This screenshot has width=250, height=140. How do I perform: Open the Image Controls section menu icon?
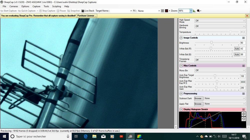click(243, 38)
